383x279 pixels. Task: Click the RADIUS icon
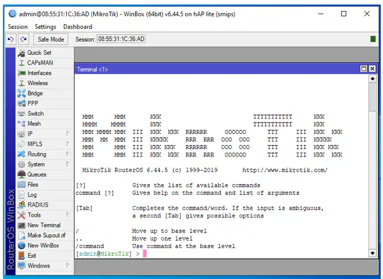point(21,204)
